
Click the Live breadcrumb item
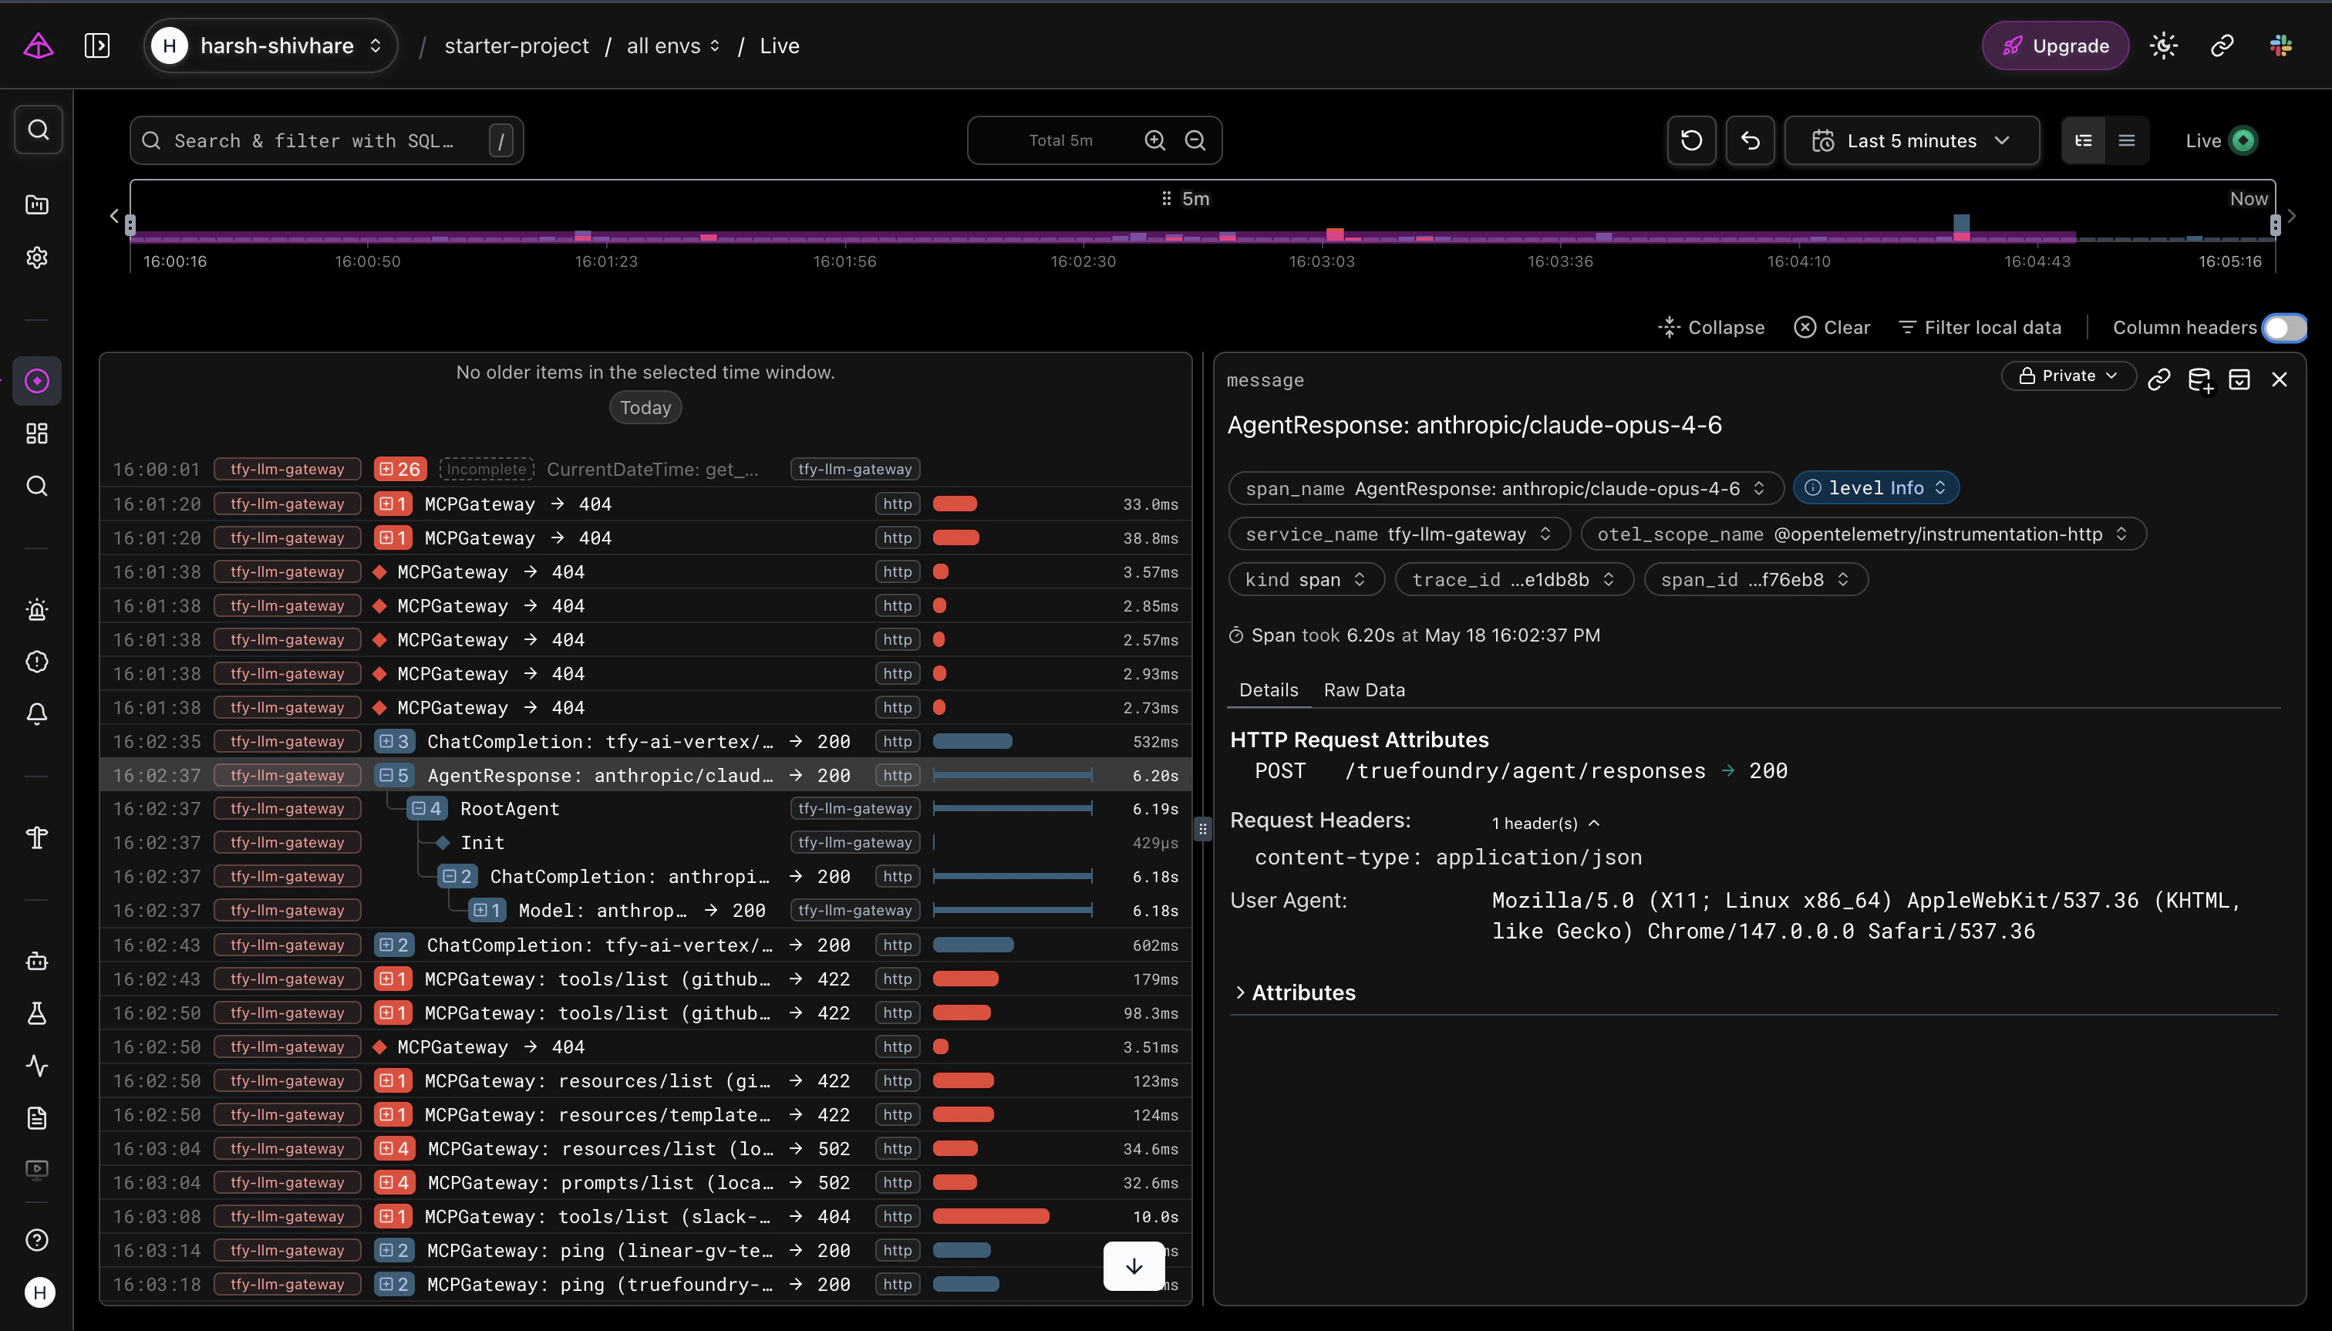(779, 45)
